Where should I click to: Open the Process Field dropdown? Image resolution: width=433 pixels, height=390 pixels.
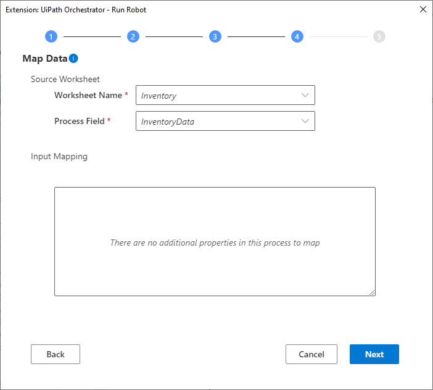click(x=225, y=121)
